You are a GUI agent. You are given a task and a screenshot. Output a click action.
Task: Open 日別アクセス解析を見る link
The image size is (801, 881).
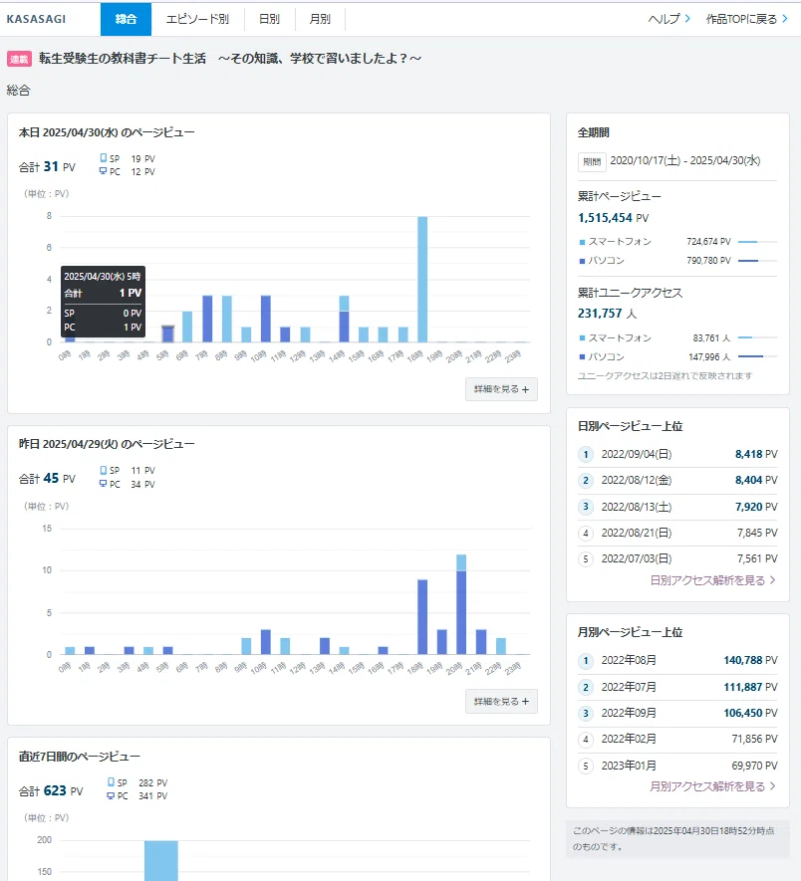[712, 580]
